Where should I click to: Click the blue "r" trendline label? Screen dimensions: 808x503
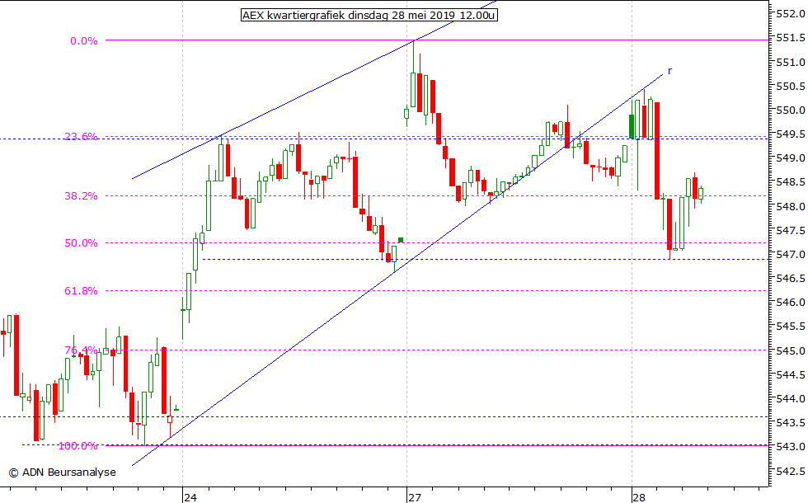pyautogui.click(x=669, y=71)
